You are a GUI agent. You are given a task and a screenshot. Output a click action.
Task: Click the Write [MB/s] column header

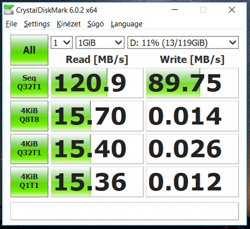(192, 60)
